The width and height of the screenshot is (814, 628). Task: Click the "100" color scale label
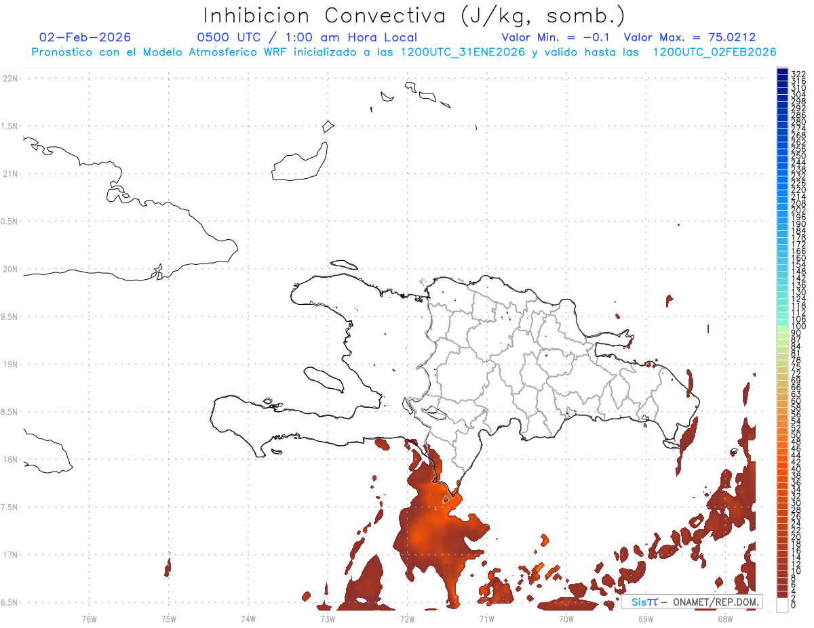[x=798, y=327]
